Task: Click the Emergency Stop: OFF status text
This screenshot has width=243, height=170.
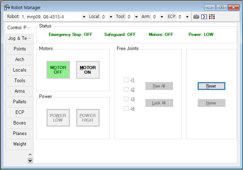Action: [71, 34]
